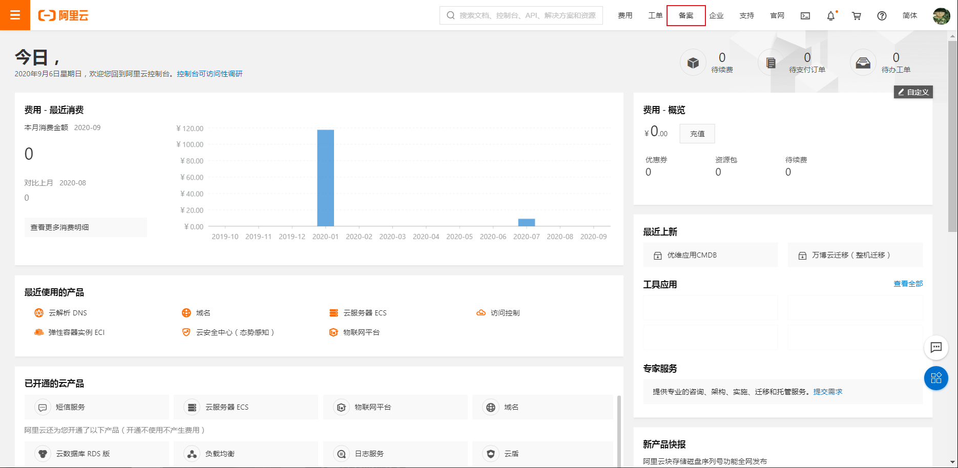Click the 云安全中心 shield icon
This screenshot has width=958, height=468.
click(186, 332)
